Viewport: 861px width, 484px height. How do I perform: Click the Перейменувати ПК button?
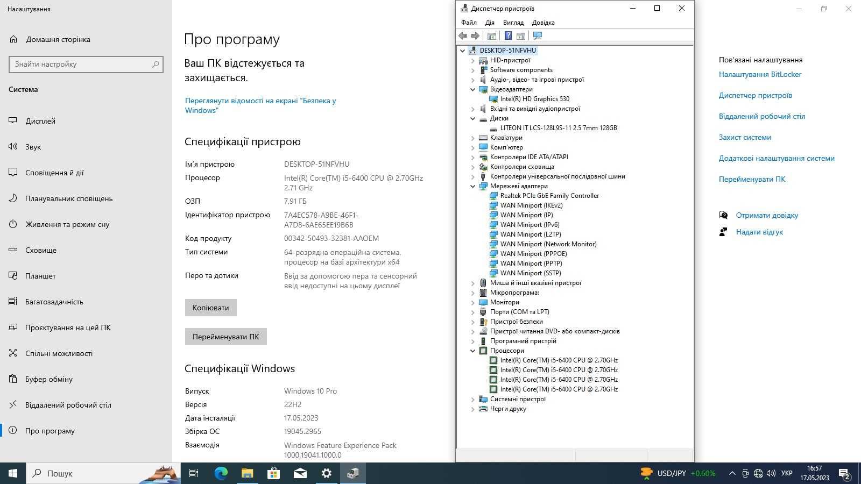(226, 337)
